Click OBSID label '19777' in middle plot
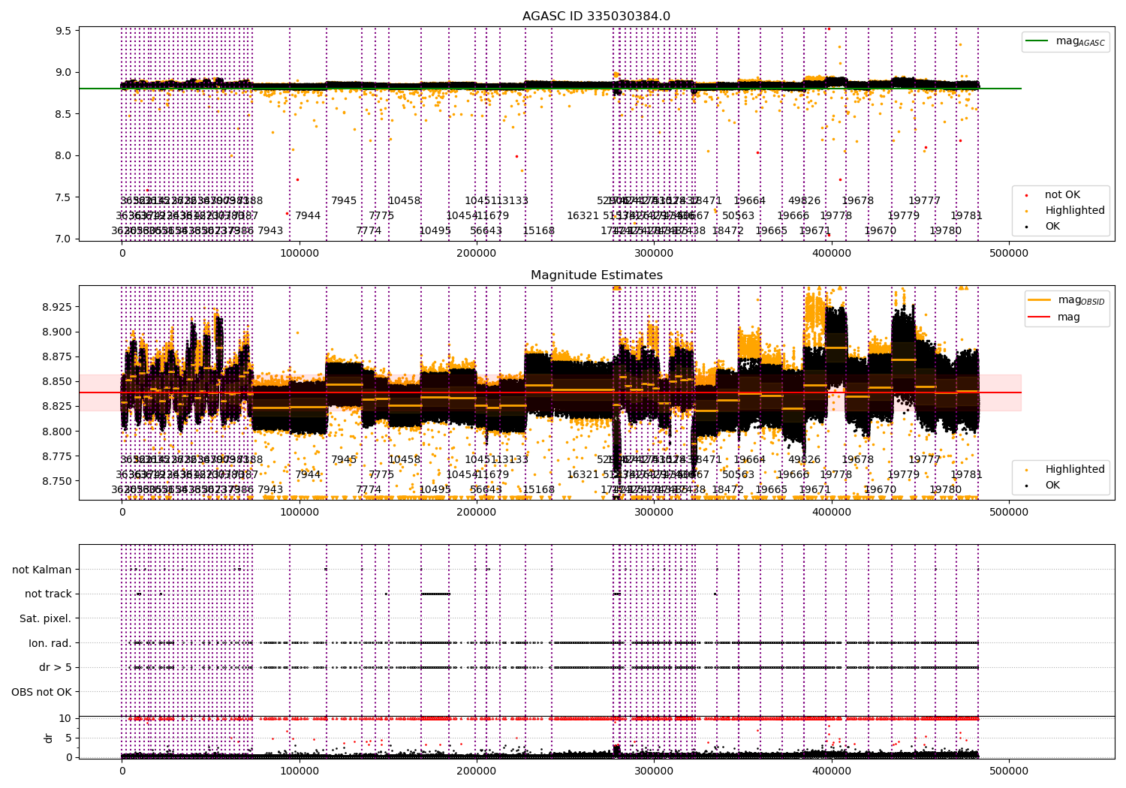The image size is (1126, 788). 925,460
